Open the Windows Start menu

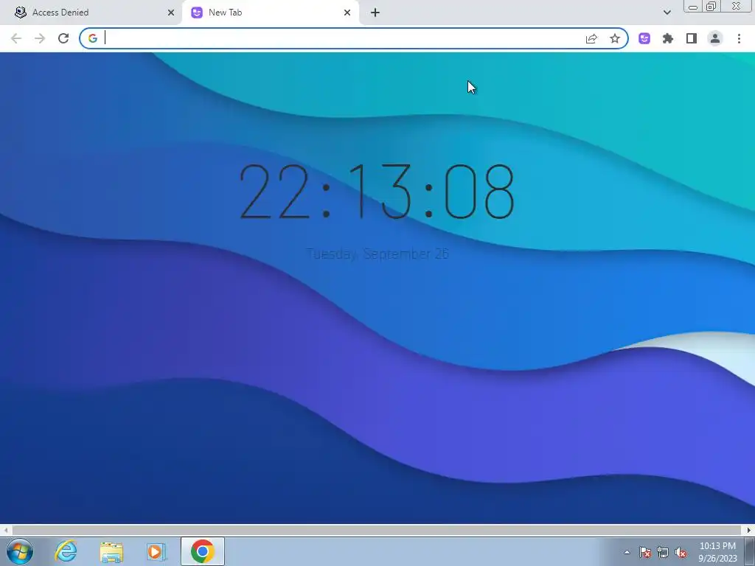(x=20, y=551)
